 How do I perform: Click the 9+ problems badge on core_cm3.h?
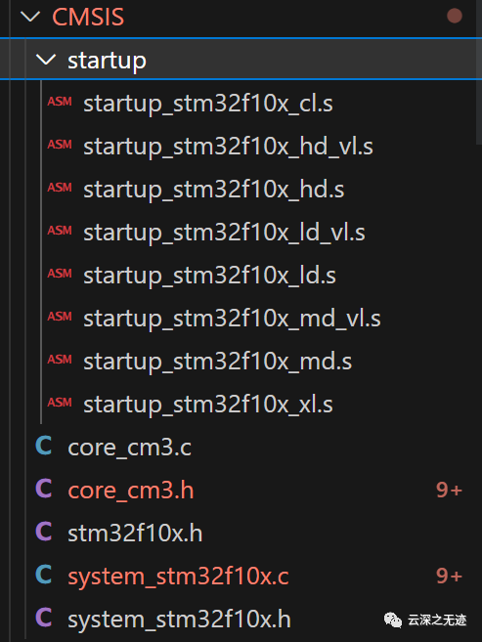449,490
